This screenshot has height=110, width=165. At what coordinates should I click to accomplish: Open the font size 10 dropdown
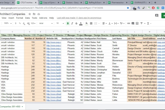pyautogui.click(x=60, y=23)
